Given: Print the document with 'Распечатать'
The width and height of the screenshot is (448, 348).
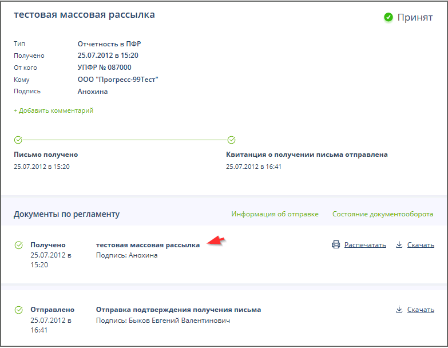Looking at the screenshot, I should pyautogui.click(x=365, y=245).
